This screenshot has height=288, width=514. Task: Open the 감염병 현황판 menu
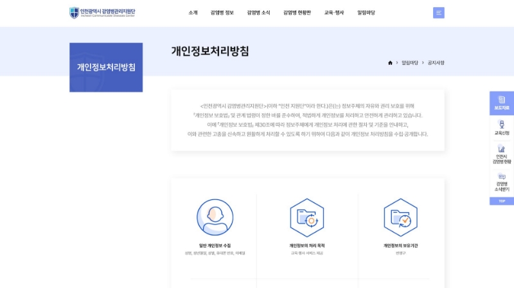pos(297,13)
